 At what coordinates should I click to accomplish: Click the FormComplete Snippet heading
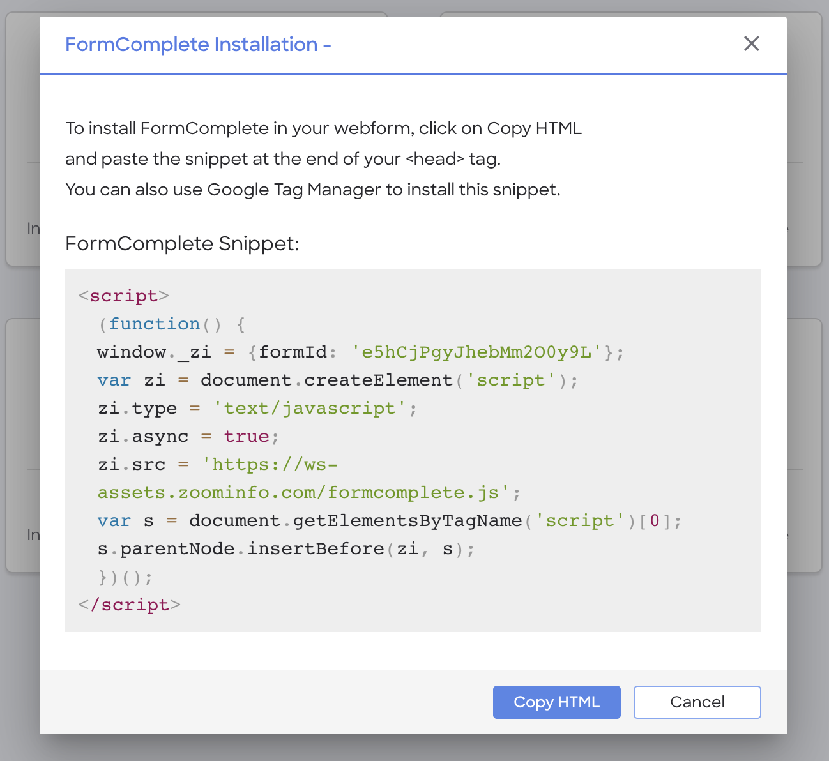(182, 243)
